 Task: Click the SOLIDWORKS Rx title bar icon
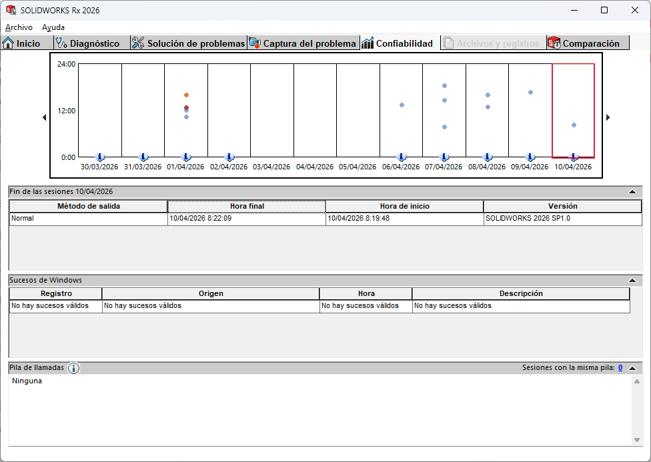coord(11,10)
